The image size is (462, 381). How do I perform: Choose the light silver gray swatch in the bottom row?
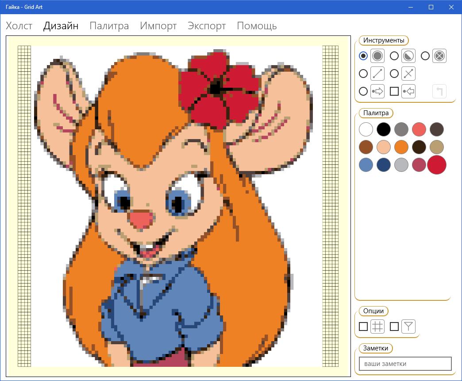(x=401, y=165)
